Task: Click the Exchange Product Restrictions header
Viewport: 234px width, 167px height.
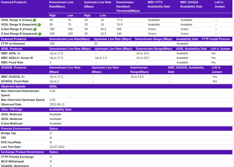Action: click(22, 152)
